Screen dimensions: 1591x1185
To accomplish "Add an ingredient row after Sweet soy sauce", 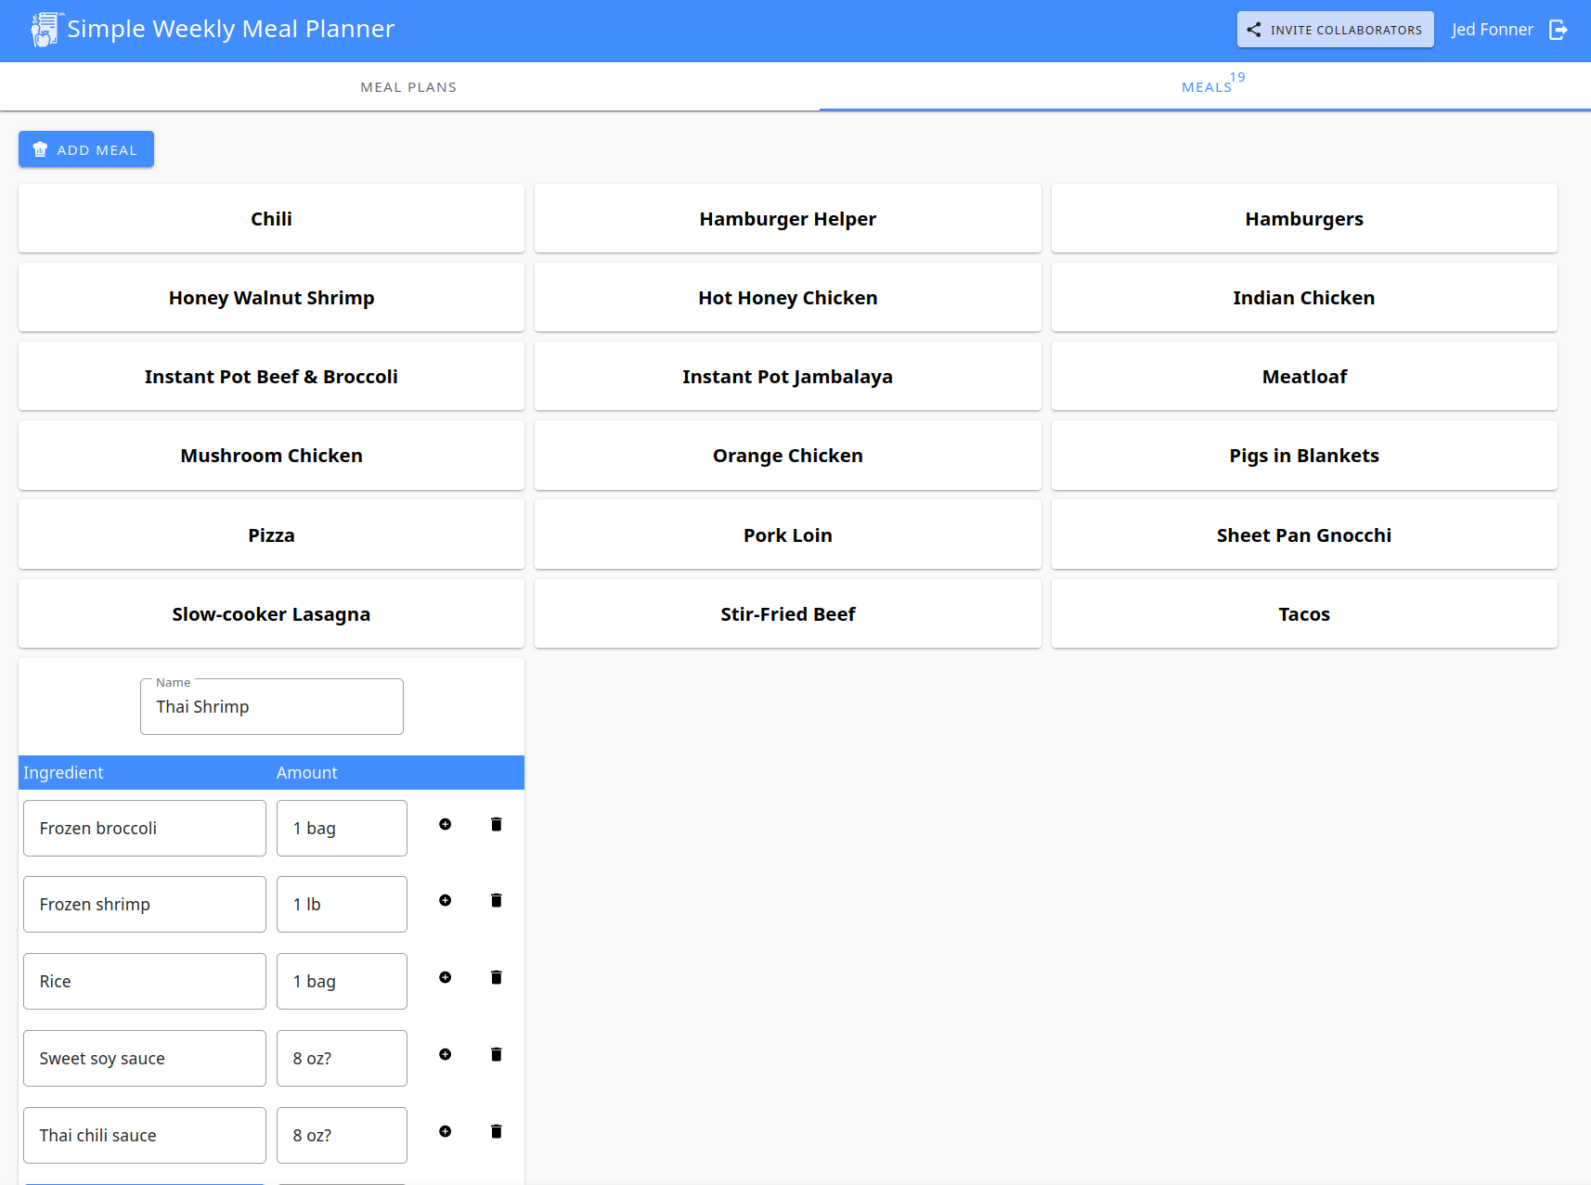I will [446, 1054].
